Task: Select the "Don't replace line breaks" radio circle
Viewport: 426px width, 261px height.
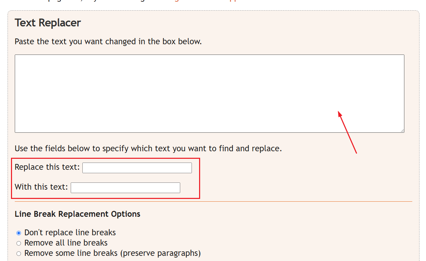Action: click(x=19, y=233)
